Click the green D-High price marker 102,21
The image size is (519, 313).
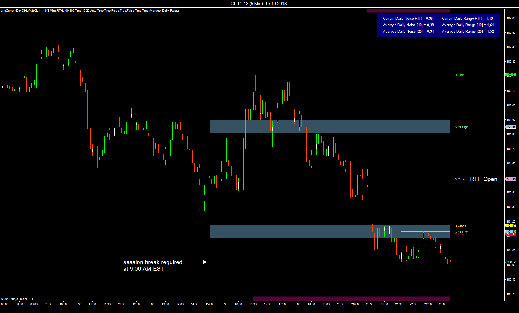(511, 75)
